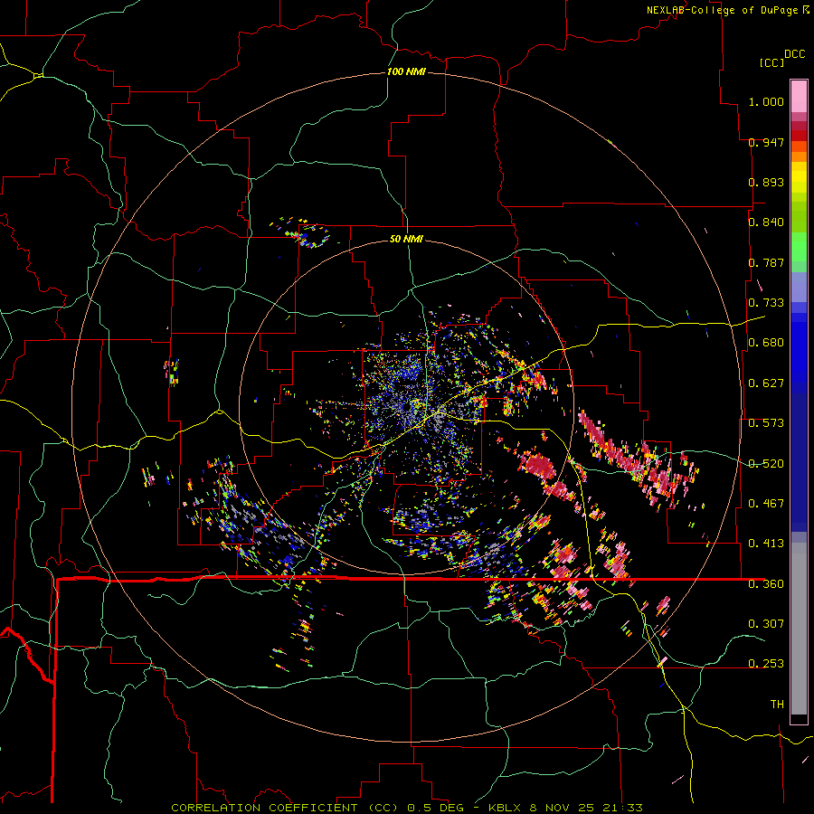Click the 0.680 legend value

click(x=766, y=343)
